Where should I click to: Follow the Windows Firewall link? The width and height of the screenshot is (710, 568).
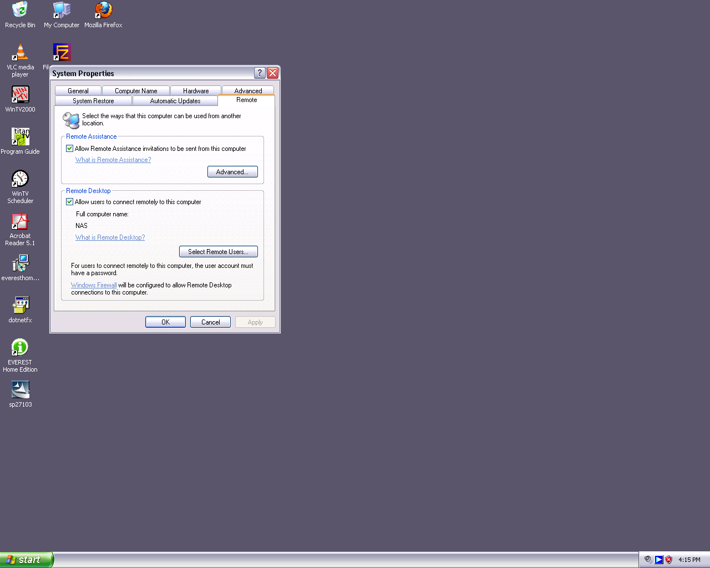(x=94, y=285)
